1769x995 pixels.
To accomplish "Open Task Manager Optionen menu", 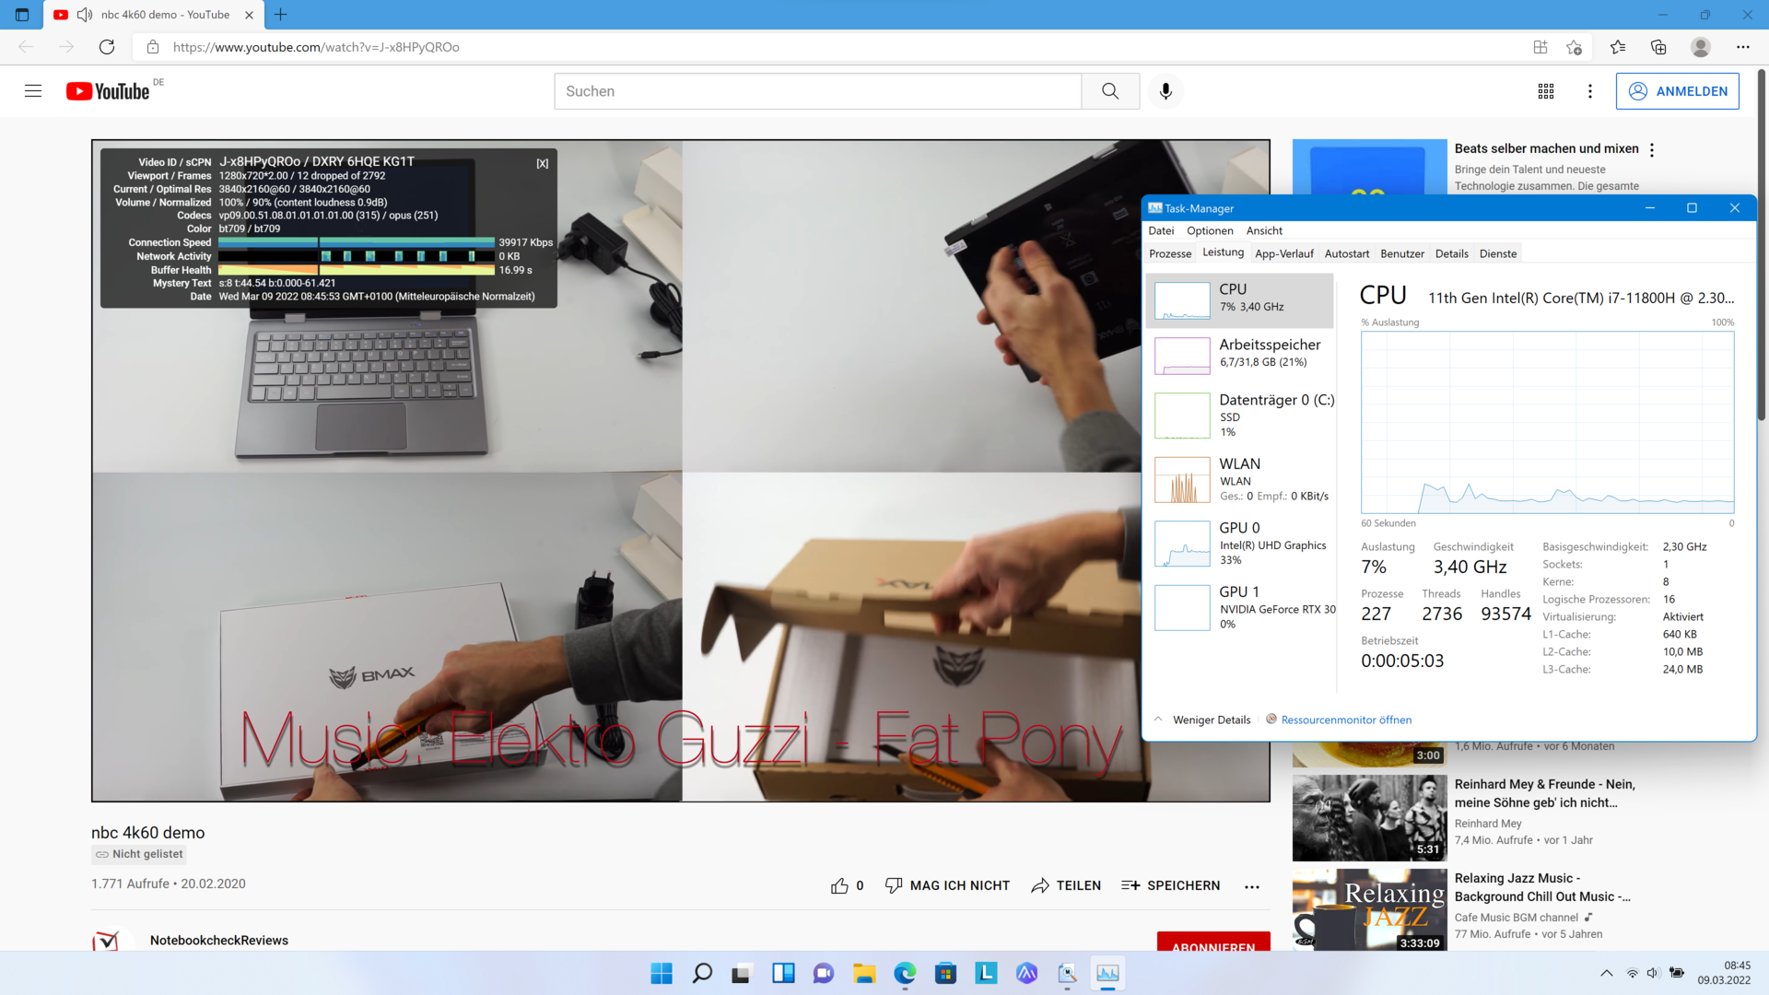I will (1210, 230).
